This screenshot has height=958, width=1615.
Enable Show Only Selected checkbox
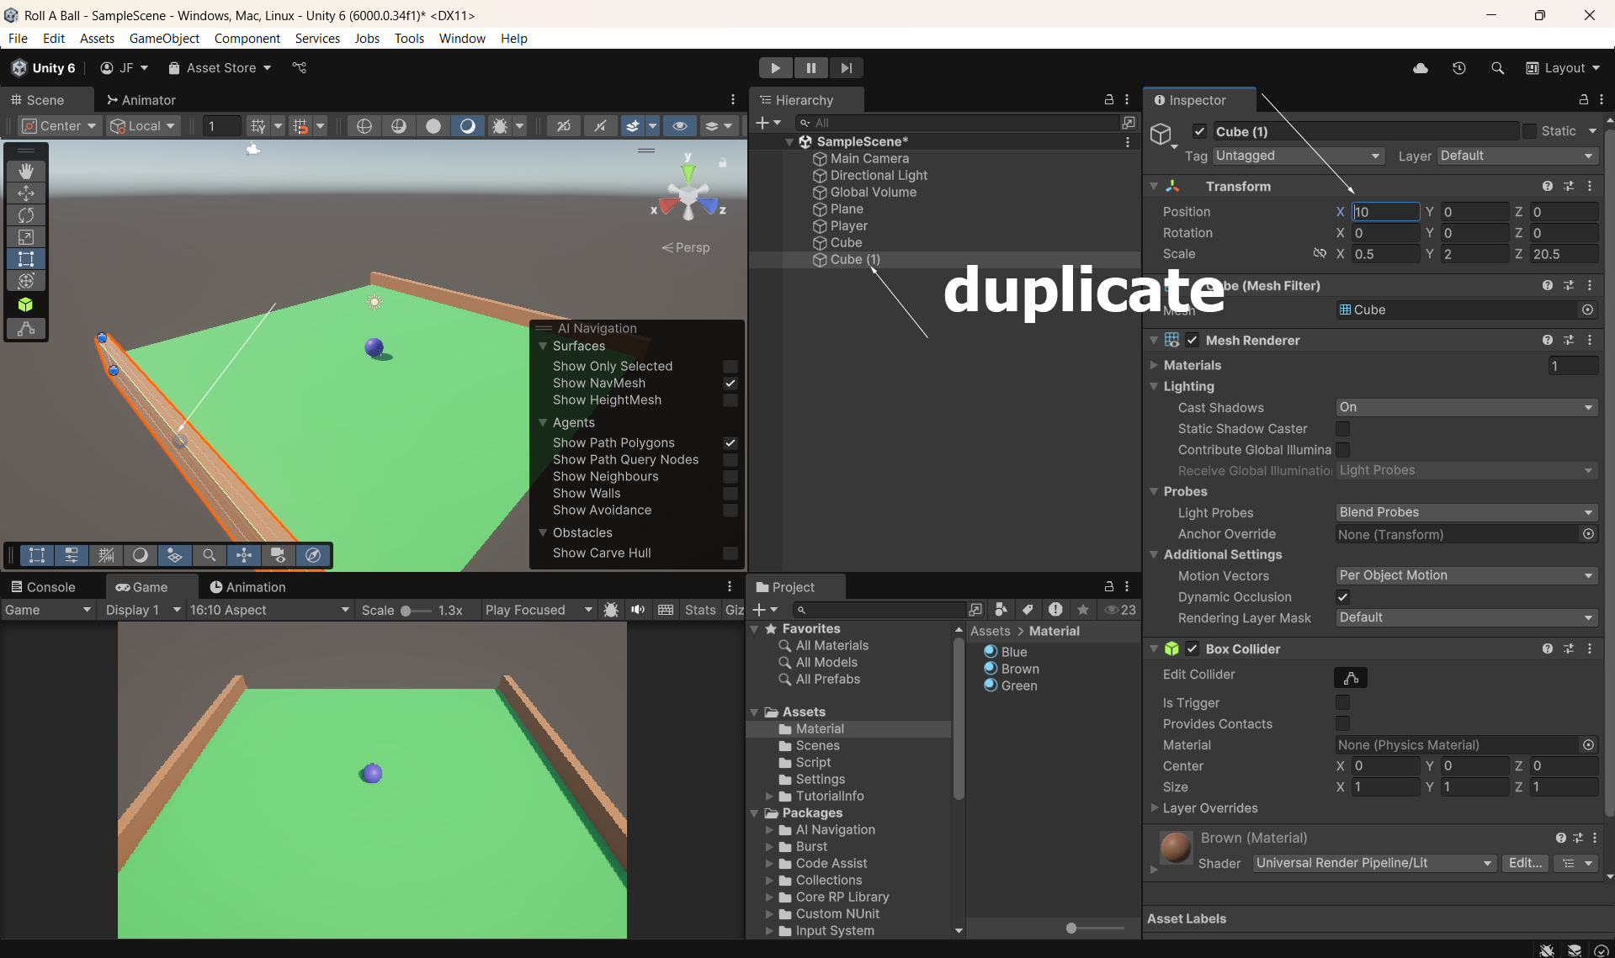pyautogui.click(x=730, y=367)
